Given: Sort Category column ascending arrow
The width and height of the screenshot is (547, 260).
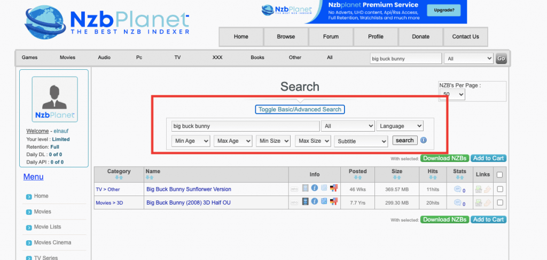Looking at the screenshot, I should point(121,177).
